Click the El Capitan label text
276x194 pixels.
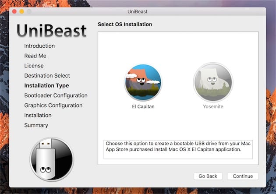pyautogui.click(x=143, y=106)
